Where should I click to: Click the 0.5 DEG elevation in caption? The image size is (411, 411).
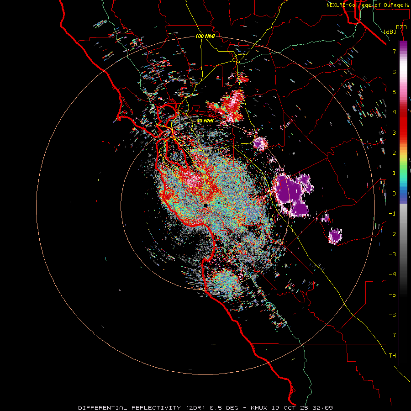point(224,408)
